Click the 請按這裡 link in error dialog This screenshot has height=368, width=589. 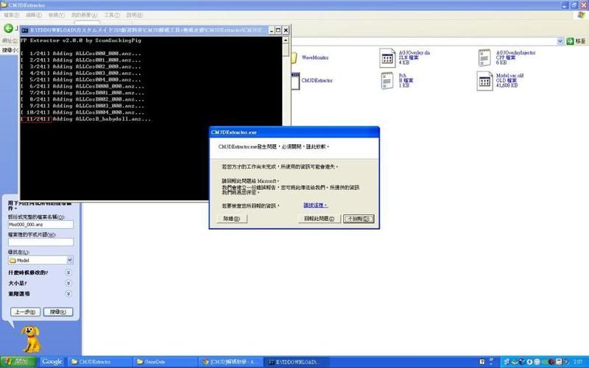click(x=315, y=205)
